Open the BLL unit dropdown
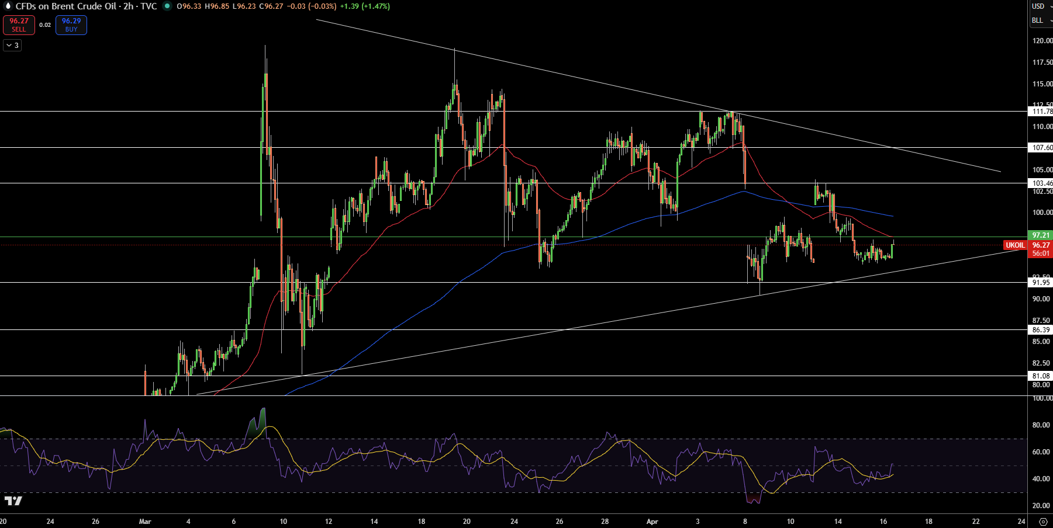1053x528 pixels. (1041, 20)
